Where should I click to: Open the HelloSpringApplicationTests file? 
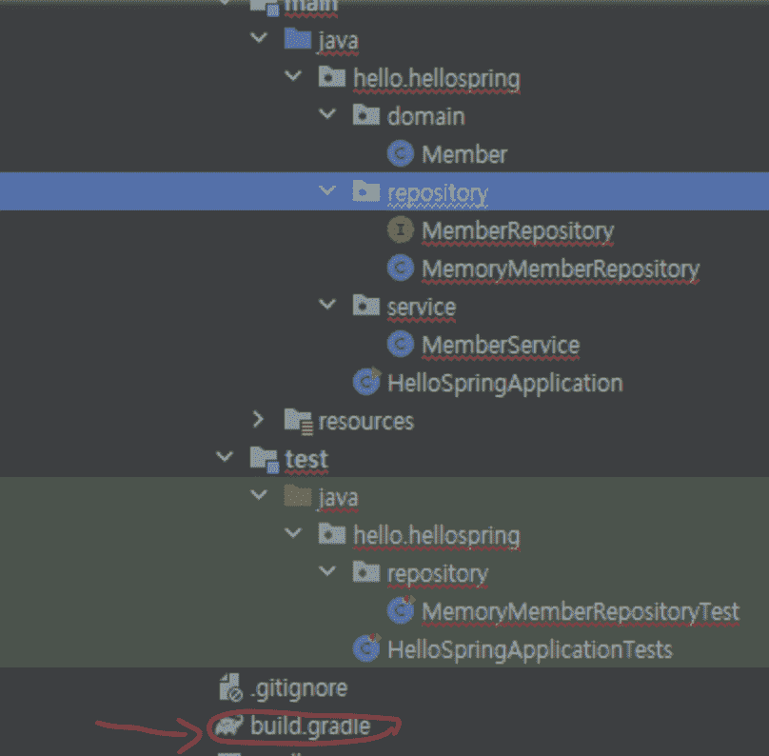529,649
